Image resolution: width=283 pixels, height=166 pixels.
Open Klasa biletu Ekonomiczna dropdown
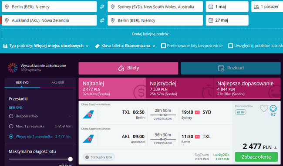coord(125,46)
